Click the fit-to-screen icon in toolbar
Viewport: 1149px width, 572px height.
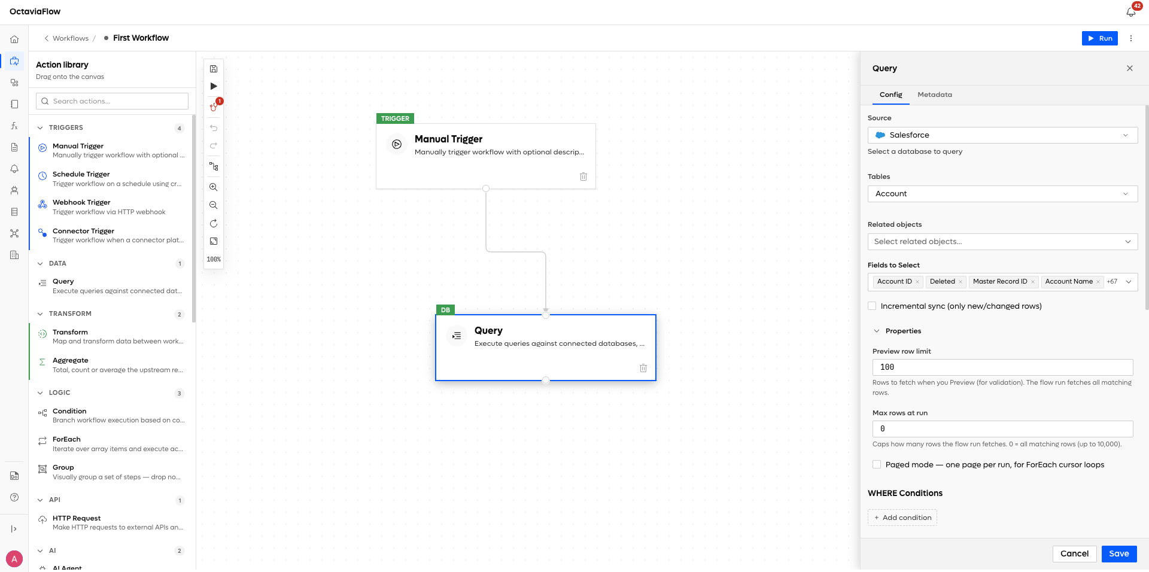coord(214,241)
